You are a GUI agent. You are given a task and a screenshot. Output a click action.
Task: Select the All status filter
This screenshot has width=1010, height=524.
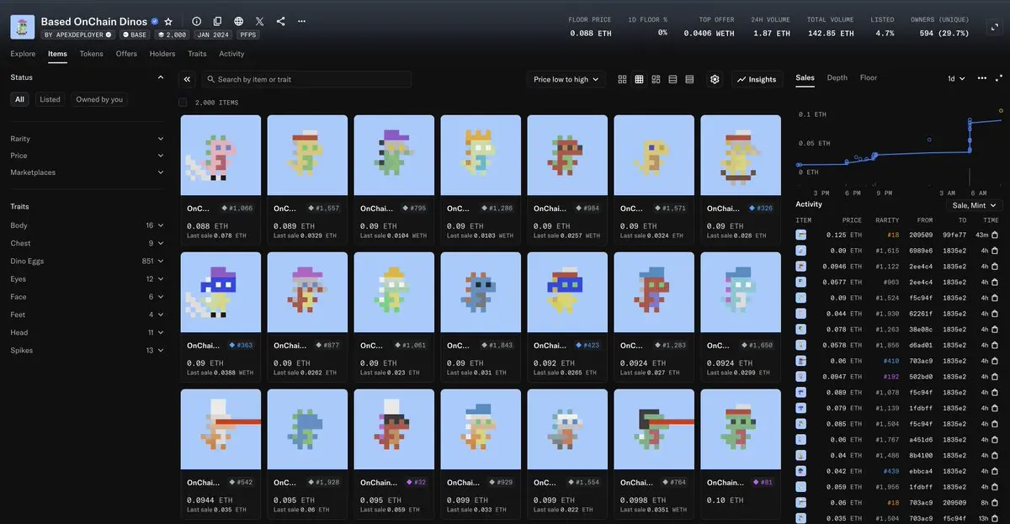tap(19, 99)
